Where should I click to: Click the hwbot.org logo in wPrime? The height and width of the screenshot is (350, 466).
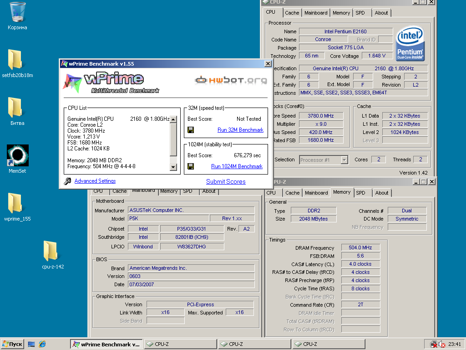click(x=231, y=80)
